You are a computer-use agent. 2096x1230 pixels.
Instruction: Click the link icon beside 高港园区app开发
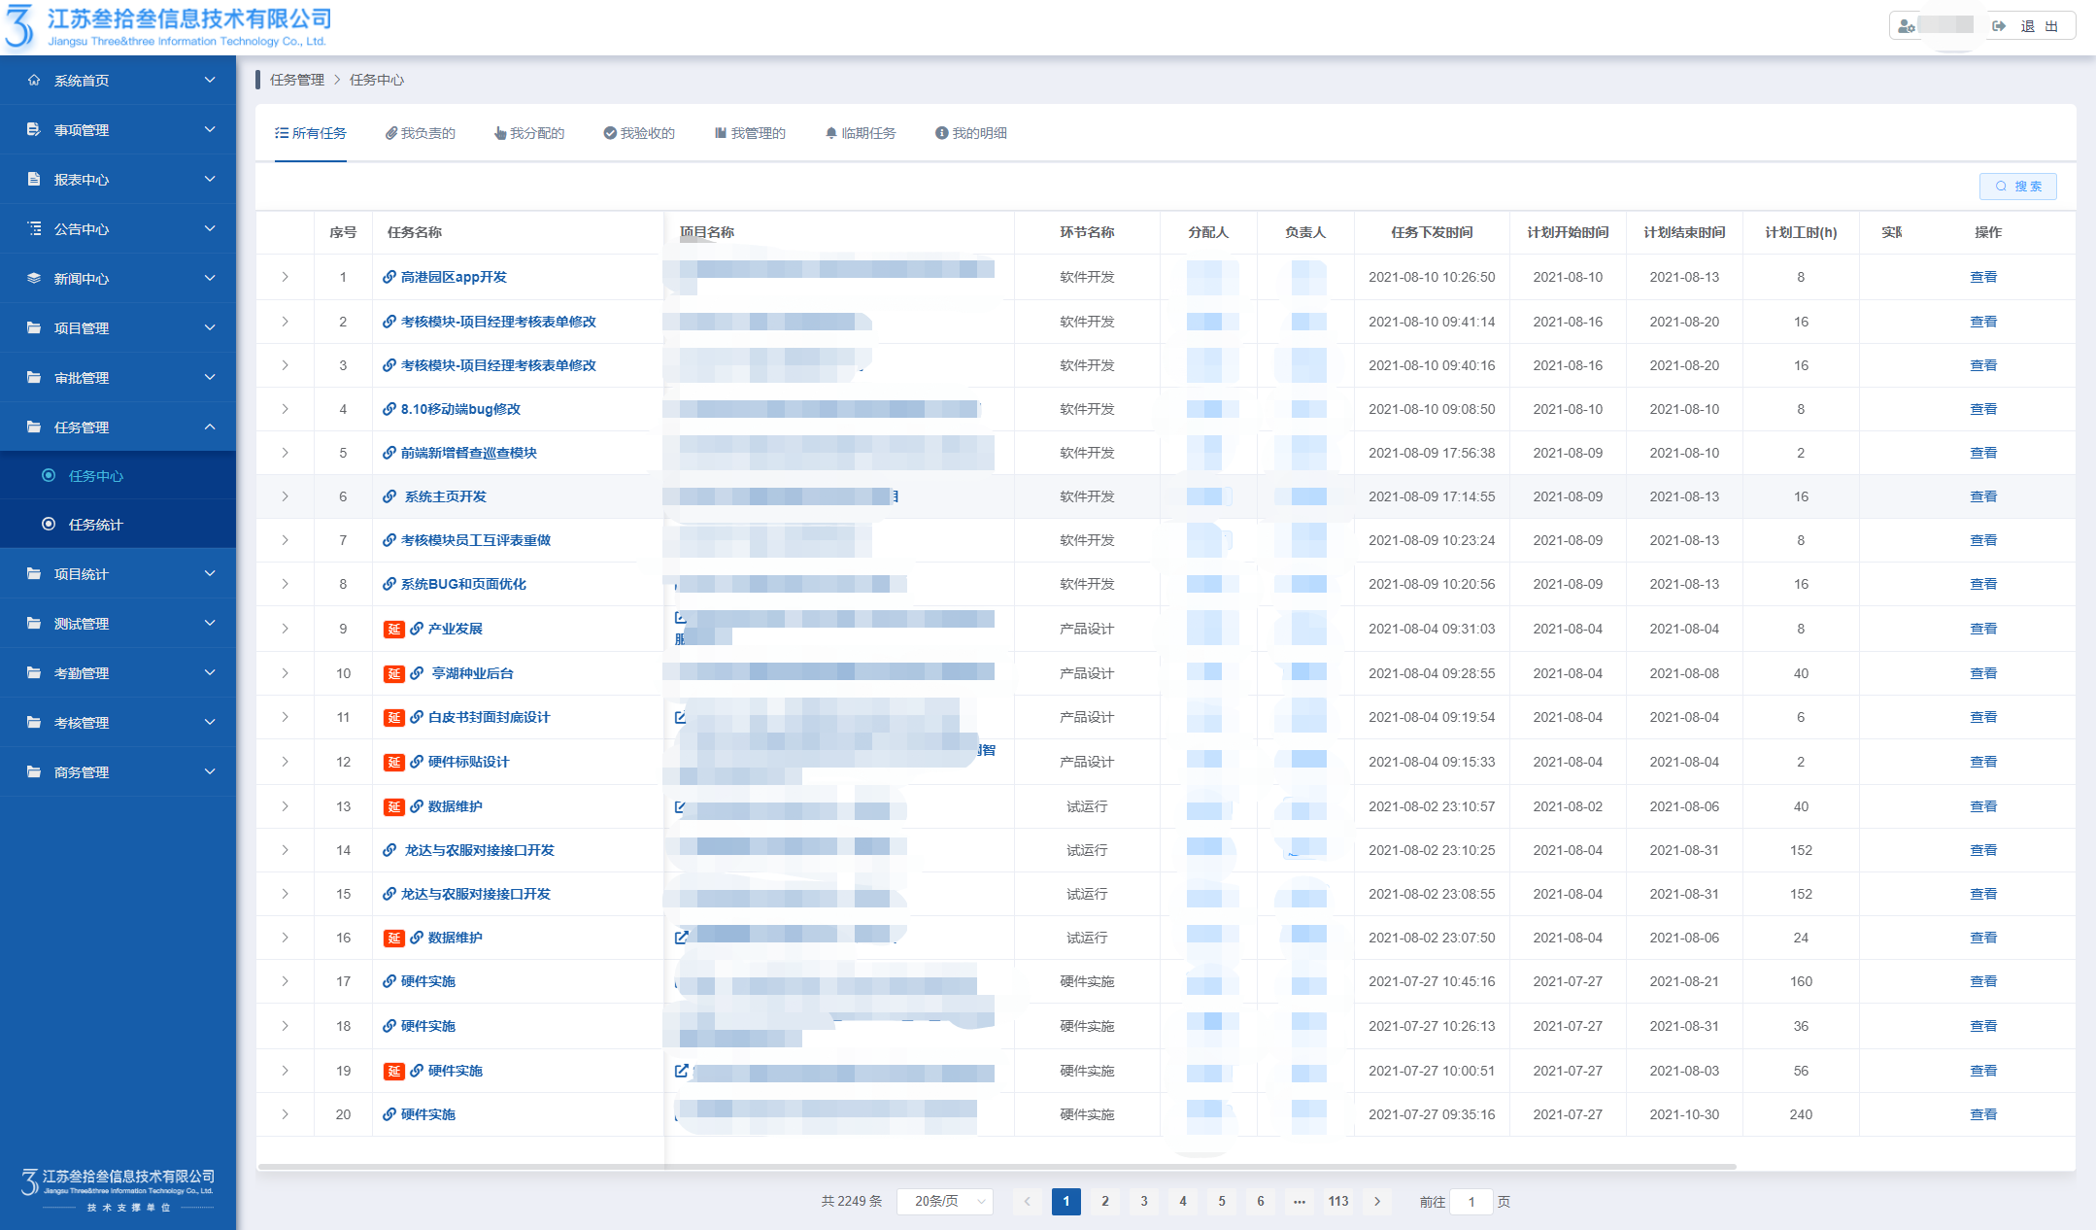(x=389, y=277)
